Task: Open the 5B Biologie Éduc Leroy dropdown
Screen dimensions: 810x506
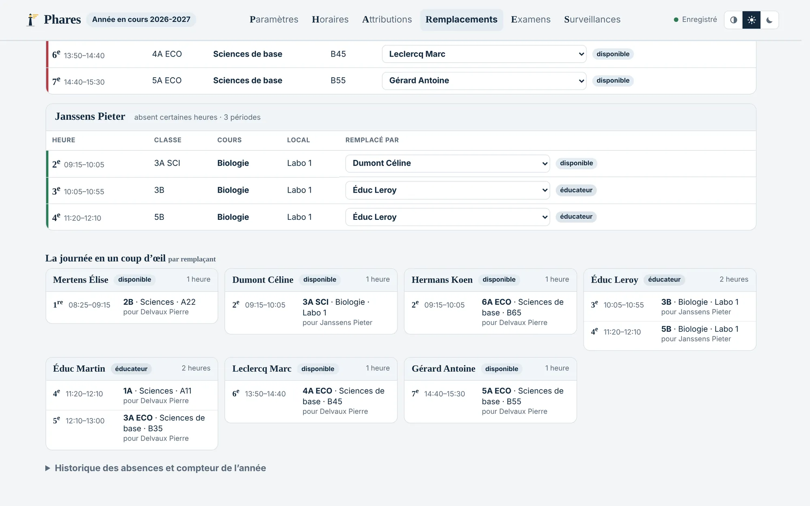Action: click(x=448, y=217)
